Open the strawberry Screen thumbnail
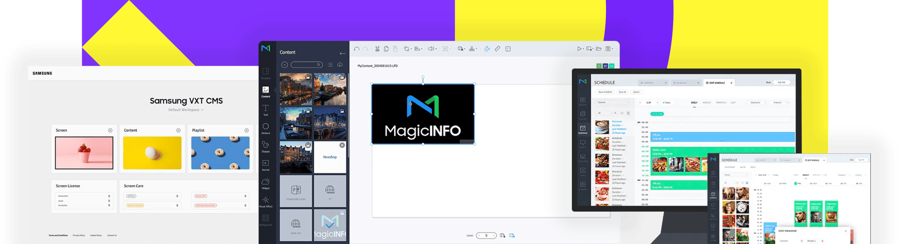 coord(84,153)
